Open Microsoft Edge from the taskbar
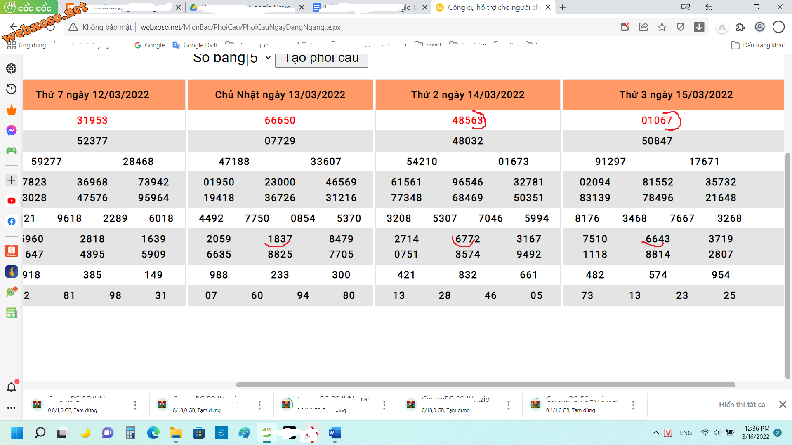The width and height of the screenshot is (792, 445). tap(153, 433)
